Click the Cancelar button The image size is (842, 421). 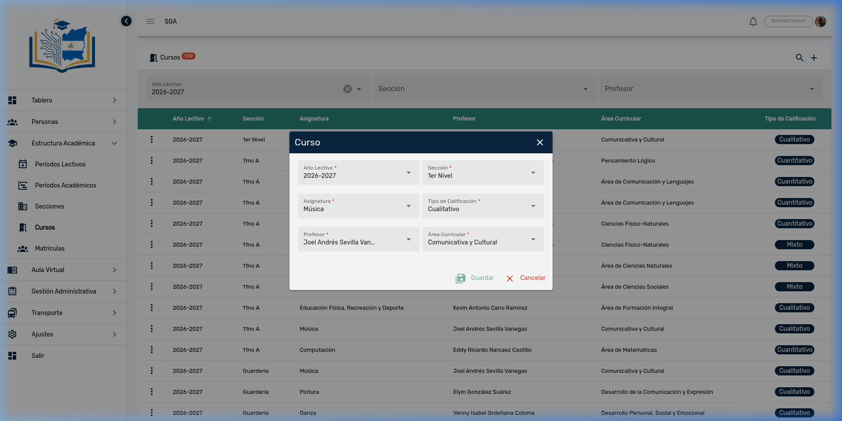click(526, 278)
